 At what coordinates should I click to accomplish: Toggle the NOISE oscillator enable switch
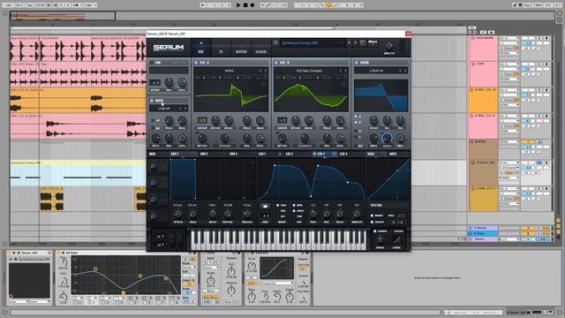click(152, 101)
